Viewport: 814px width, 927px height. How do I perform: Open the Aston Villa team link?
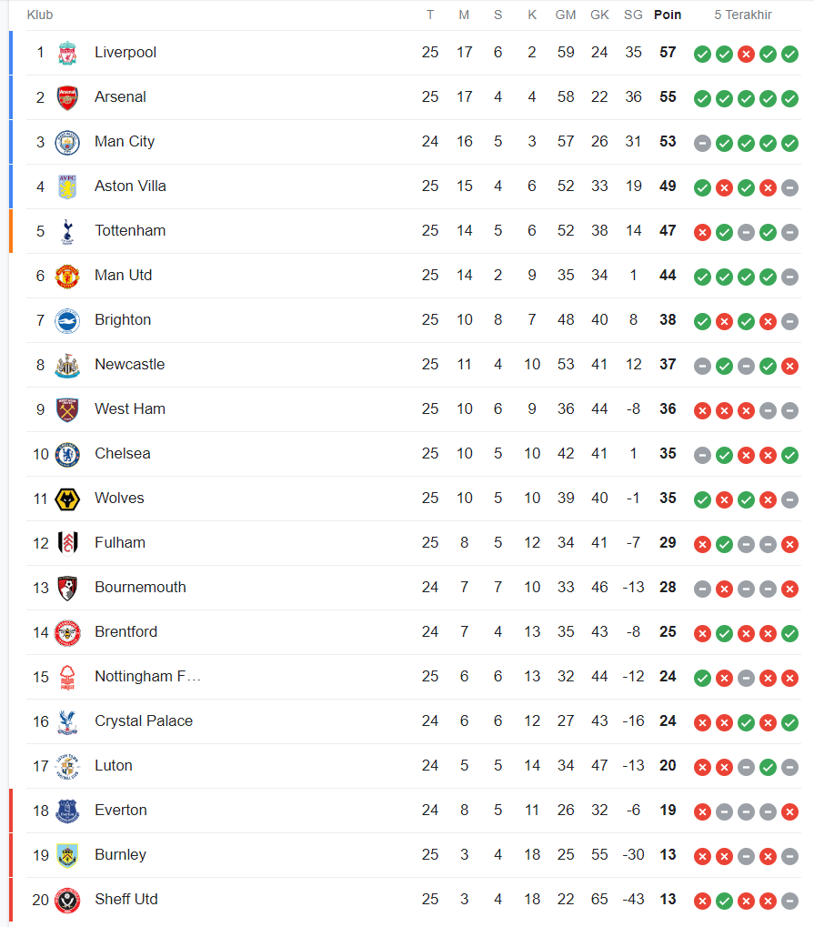click(x=130, y=186)
